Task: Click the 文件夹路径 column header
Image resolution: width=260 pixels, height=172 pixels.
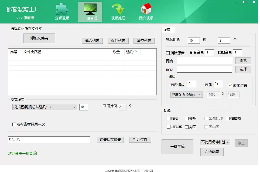Action: (67, 52)
